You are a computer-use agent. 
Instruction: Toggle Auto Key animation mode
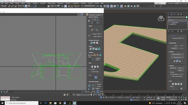click(163, 97)
